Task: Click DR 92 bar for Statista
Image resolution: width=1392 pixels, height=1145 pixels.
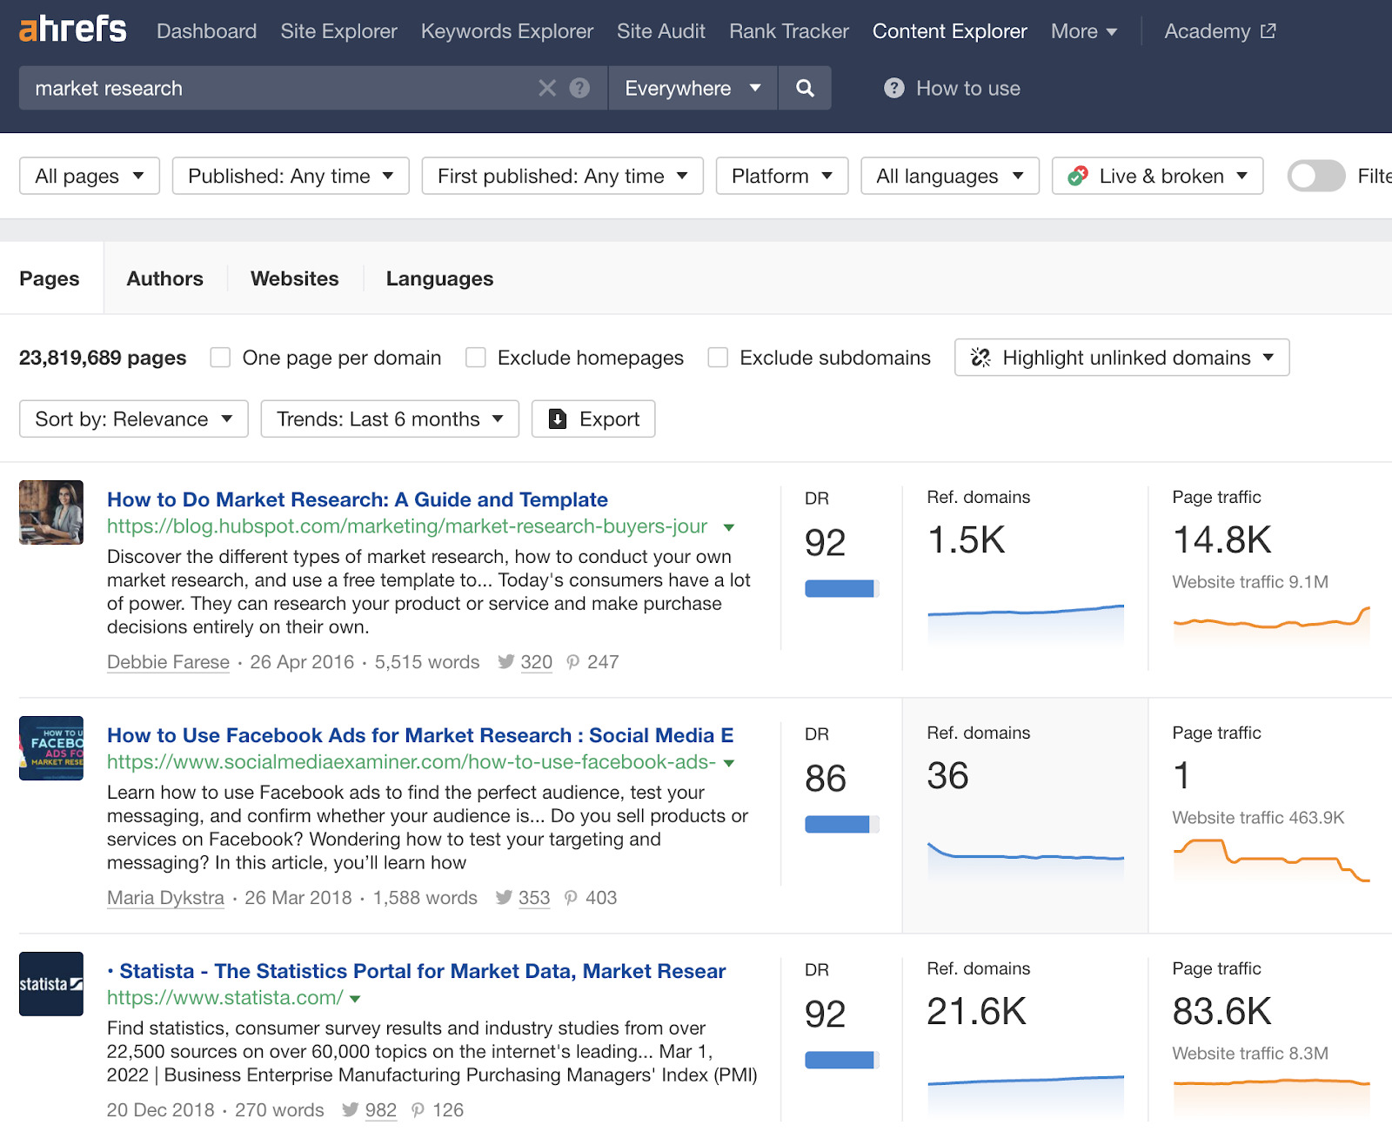Action: [842, 1061]
